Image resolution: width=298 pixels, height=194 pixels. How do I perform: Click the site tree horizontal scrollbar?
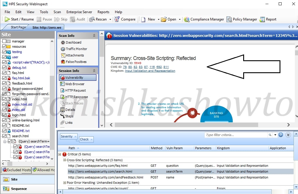pyautogui.click(x=10, y=164)
